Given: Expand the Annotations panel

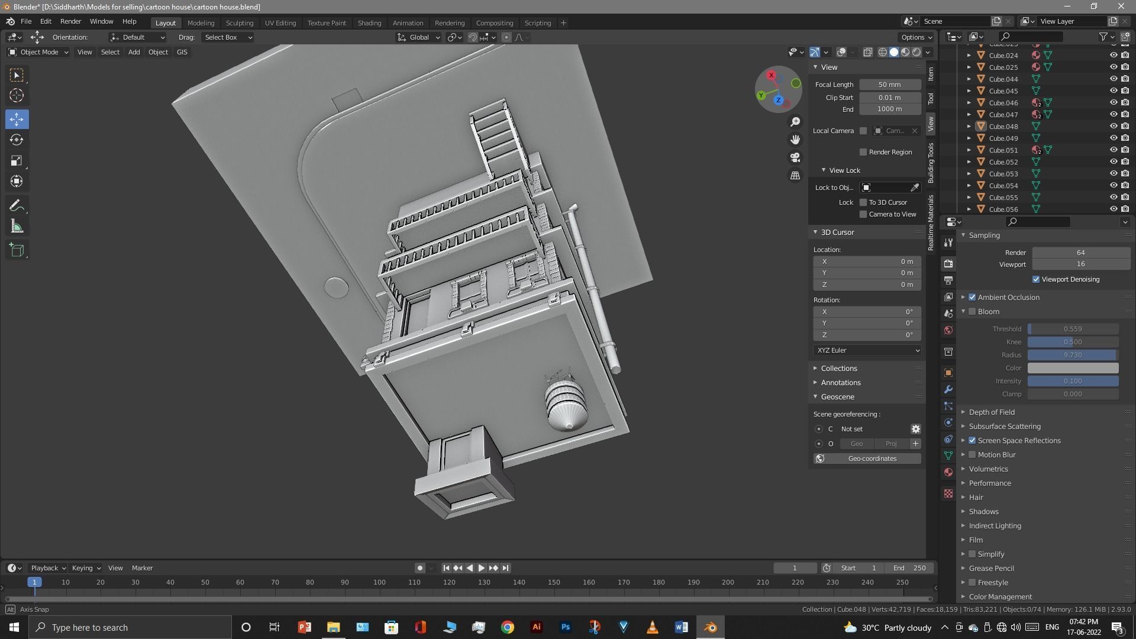Looking at the screenshot, I should pyautogui.click(x=840, y=383).
